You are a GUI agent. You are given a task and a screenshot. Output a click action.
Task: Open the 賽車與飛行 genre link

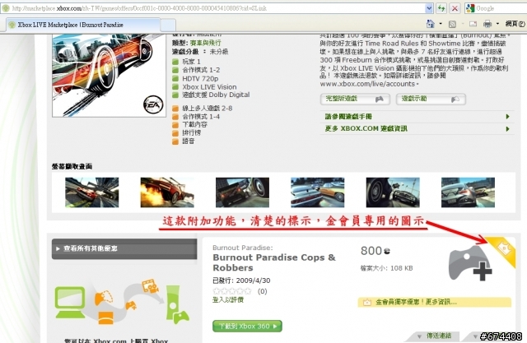pyautogui.click(x=205, y=43)
